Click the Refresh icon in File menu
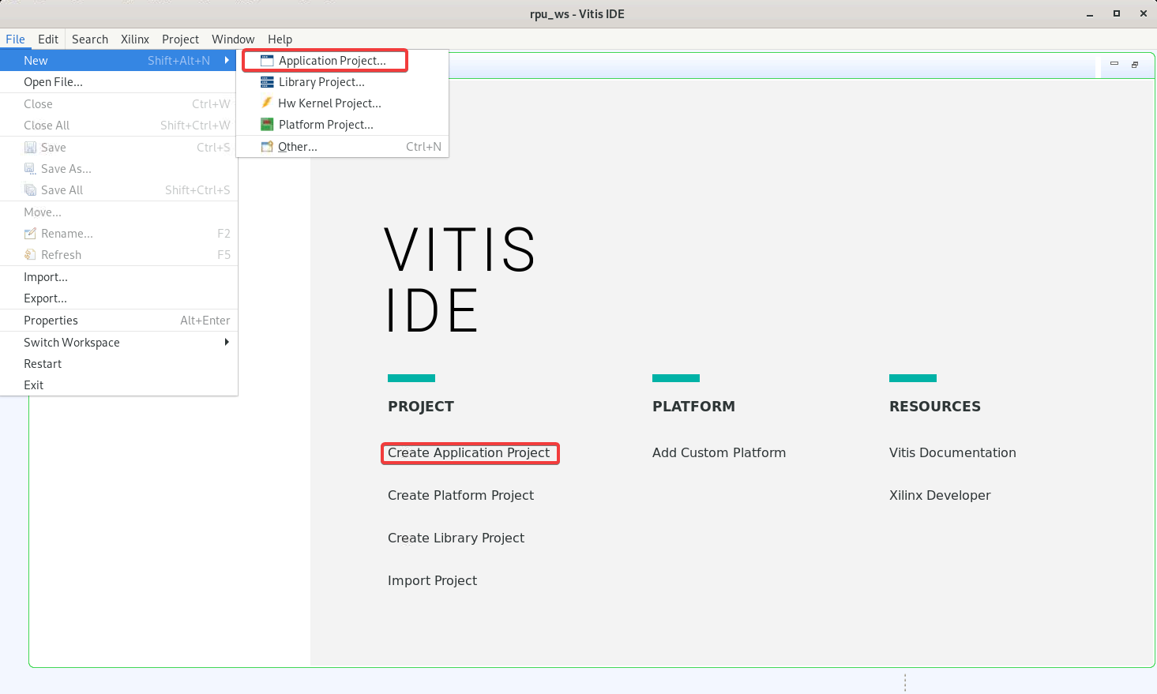Image resolution: width=1157 pixels, height=694 pixels. [30, 254]
